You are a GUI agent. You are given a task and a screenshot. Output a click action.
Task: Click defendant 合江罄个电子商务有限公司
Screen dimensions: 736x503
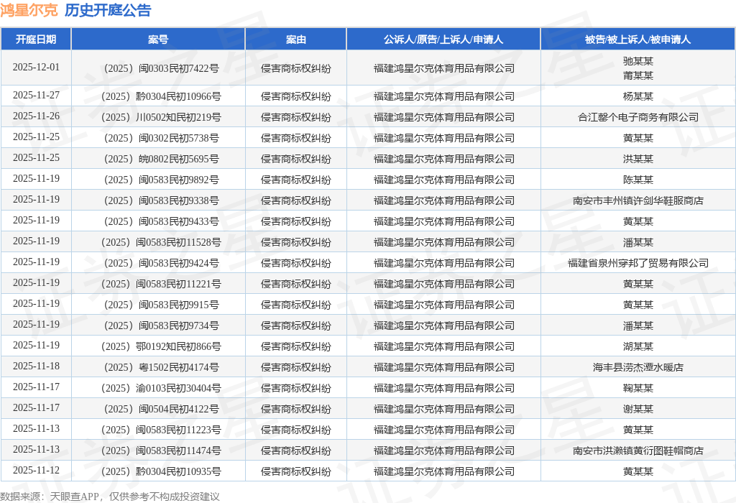[x=638, y=117]
